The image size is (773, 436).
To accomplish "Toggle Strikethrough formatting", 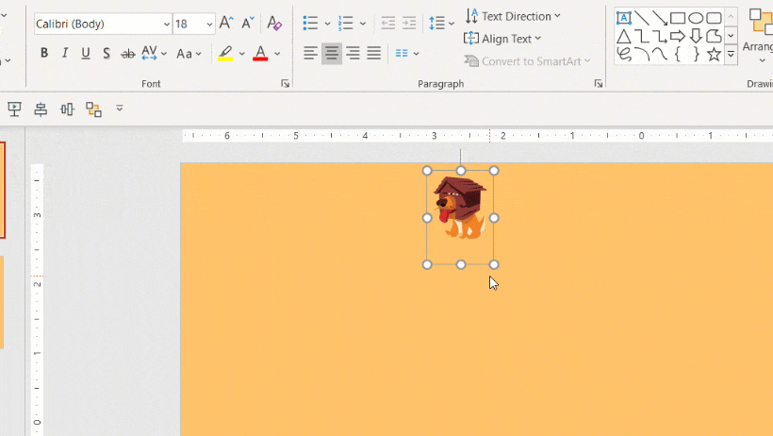I will tap(127, 53).
